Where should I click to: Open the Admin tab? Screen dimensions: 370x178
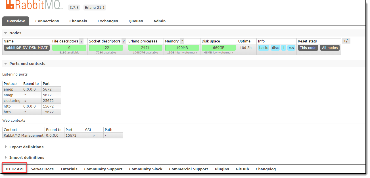coord(159,21)
